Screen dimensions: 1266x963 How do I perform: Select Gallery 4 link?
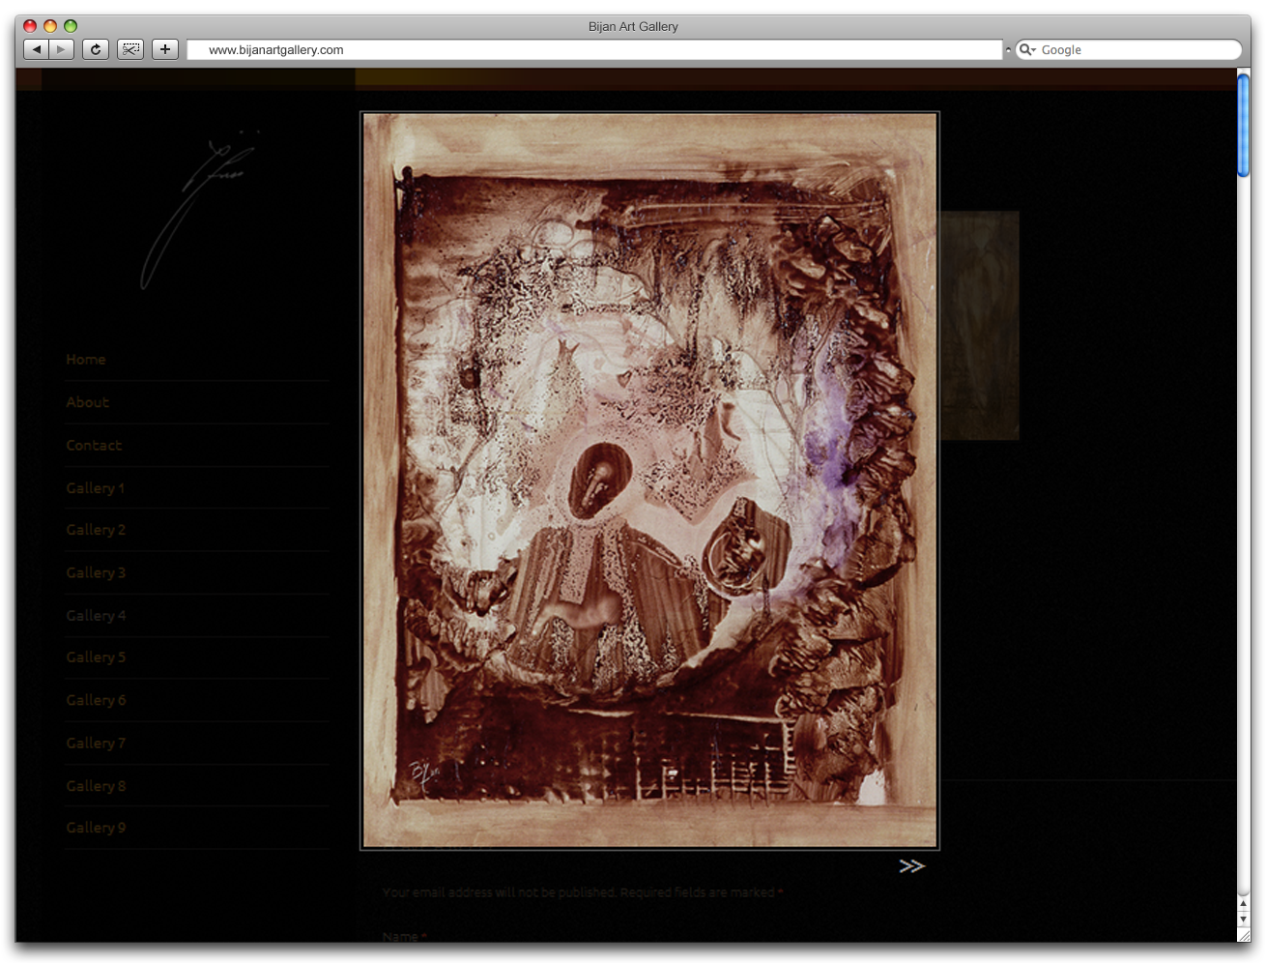point(96,616)
